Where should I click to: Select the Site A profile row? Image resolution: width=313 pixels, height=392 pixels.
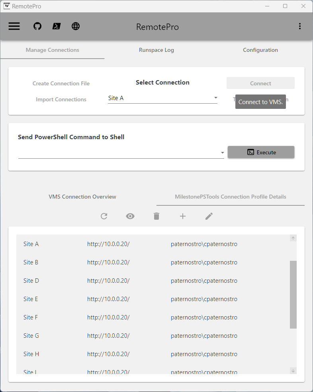tap(153, 244)
